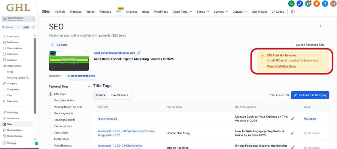Switch to the Overview tab
Screen dimensions: 337x149
click(55, 76)
